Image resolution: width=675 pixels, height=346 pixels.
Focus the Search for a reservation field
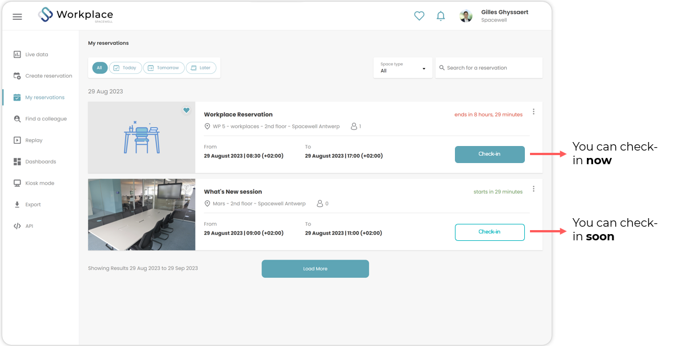tap(488, 68)
